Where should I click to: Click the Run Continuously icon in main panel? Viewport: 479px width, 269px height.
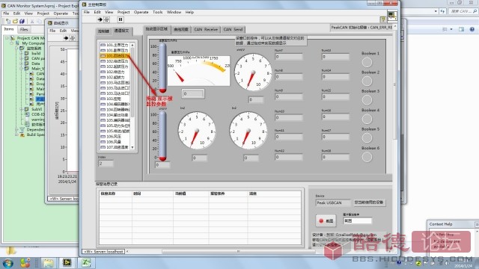point(106,19)
